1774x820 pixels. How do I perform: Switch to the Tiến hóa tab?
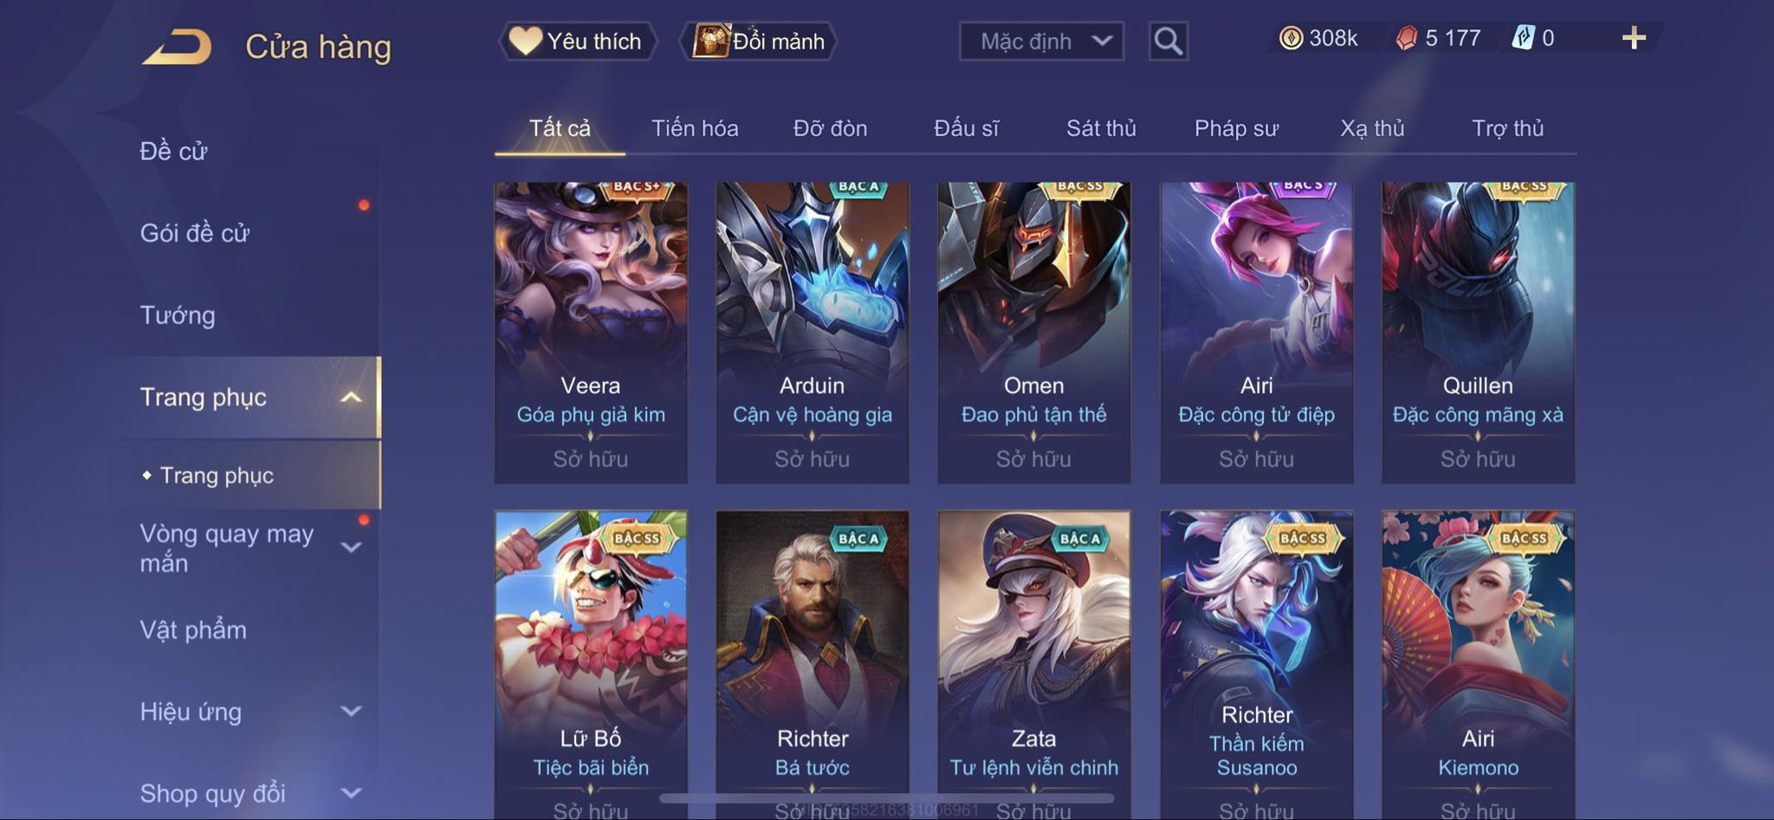[695, 128]
